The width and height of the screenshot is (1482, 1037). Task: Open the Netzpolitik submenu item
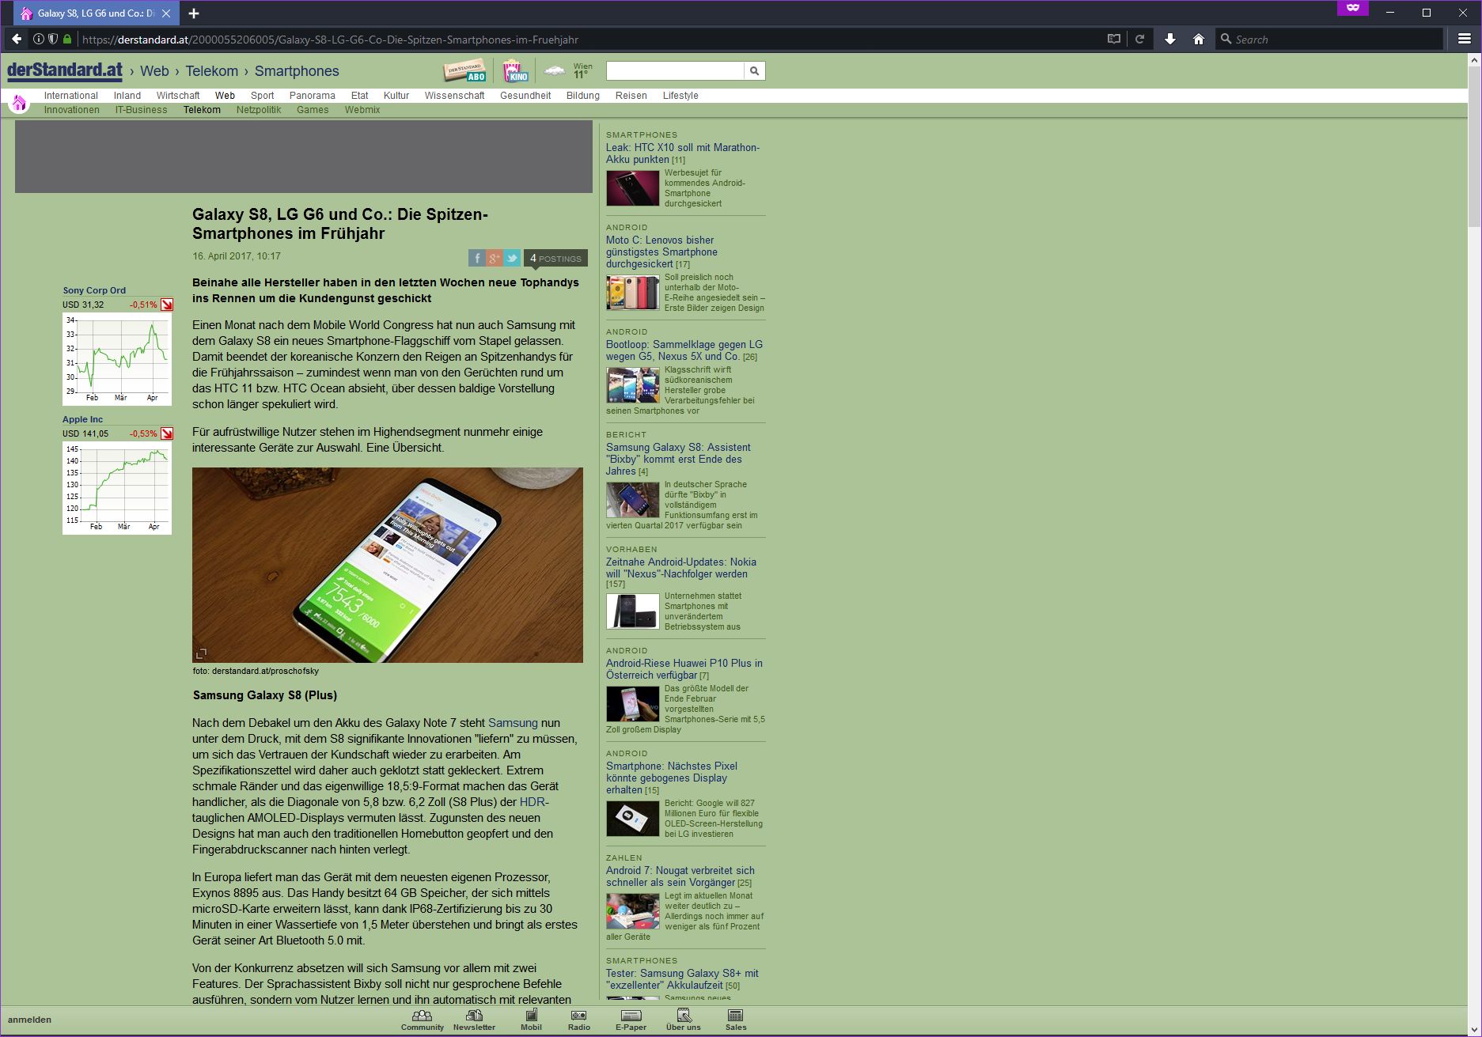click(x=259, y=110)
